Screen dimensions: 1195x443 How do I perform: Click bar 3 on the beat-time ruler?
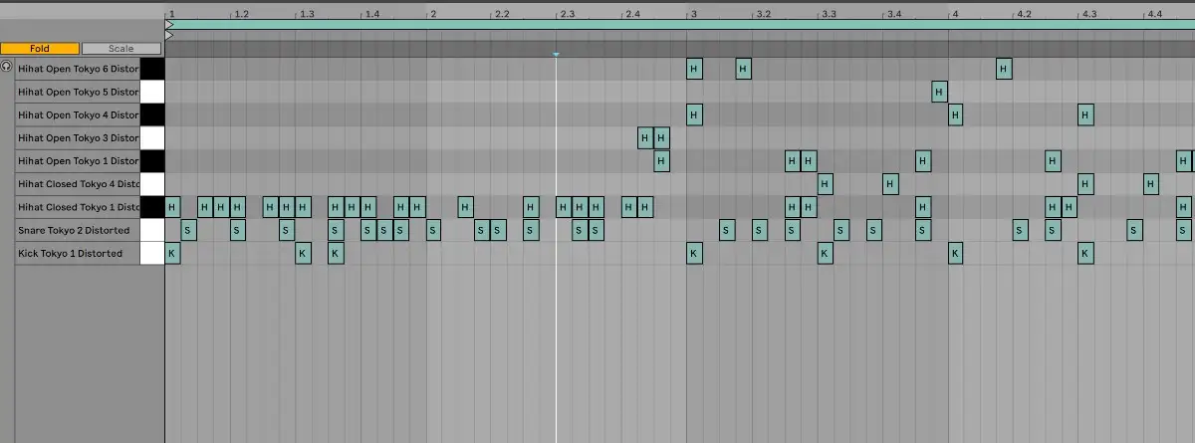click(694, 14)
